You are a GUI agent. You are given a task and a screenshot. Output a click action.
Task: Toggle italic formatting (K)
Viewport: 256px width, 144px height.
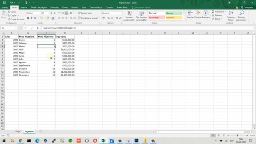click(32, 18)
